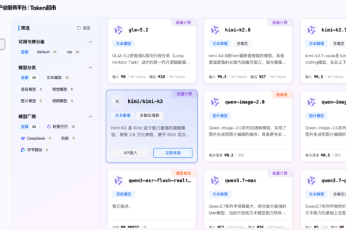Click the glm-5.2 card description text
The height and width of the screenshot is (230, 346).
(151, 59)
